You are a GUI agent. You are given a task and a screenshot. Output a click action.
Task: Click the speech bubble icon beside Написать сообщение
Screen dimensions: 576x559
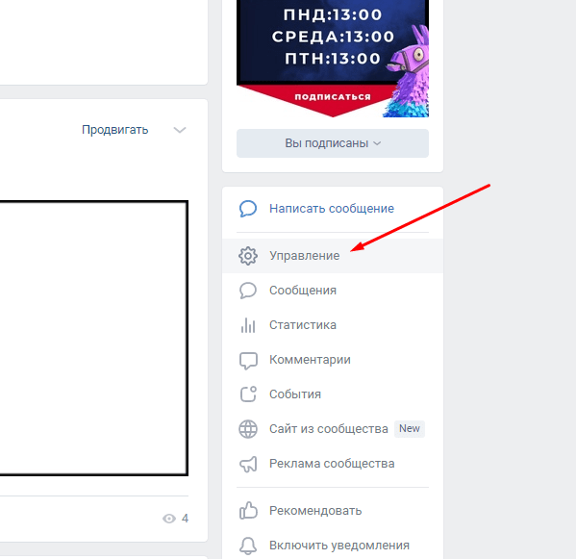coord(248,209)
